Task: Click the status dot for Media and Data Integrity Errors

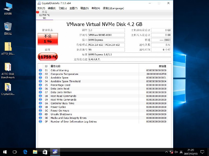Action: click(40, 118)
